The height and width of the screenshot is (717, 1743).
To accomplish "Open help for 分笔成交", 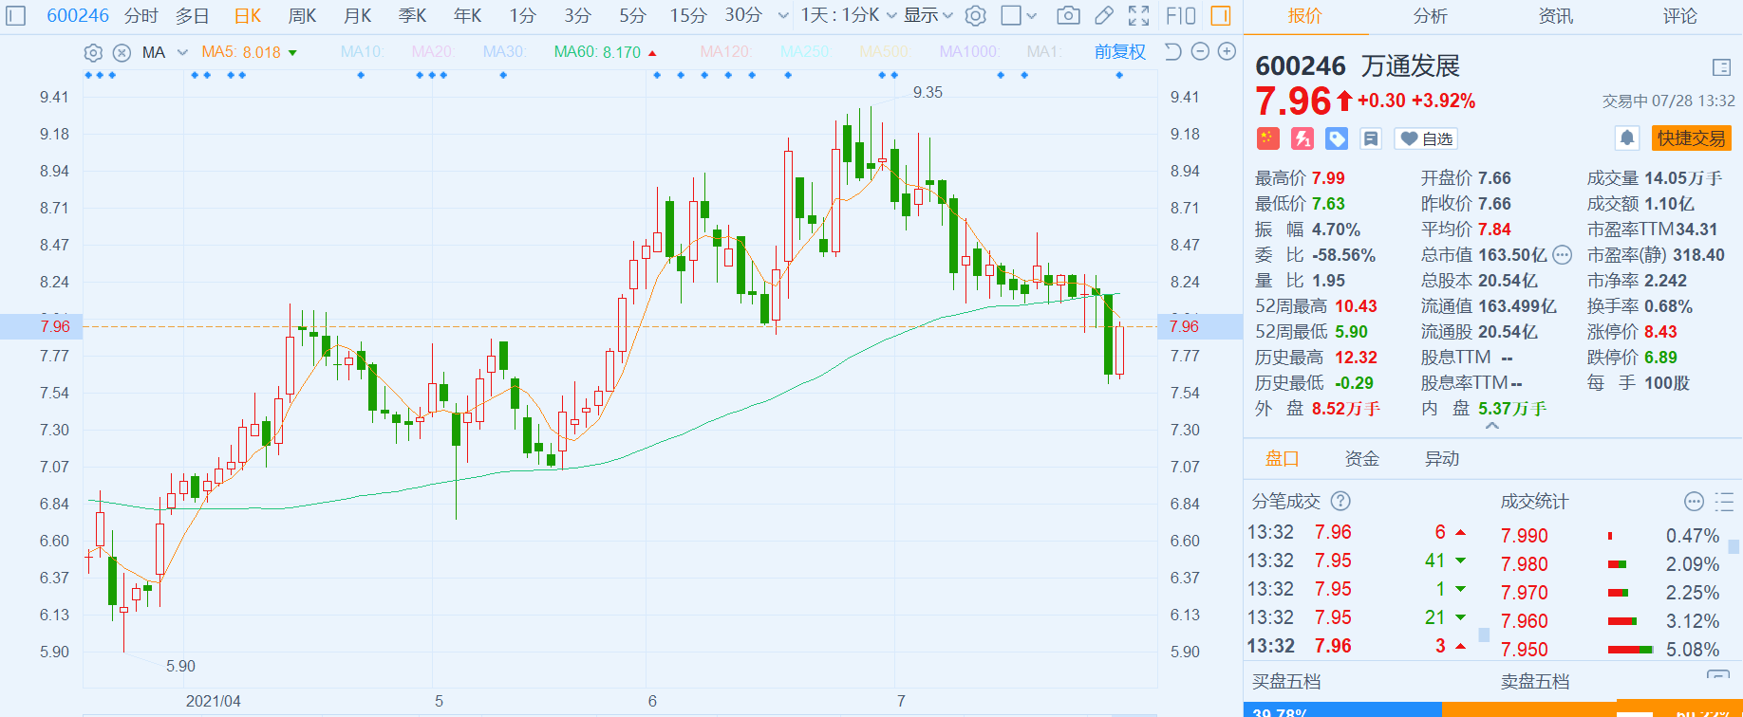I will point(1340,501).
